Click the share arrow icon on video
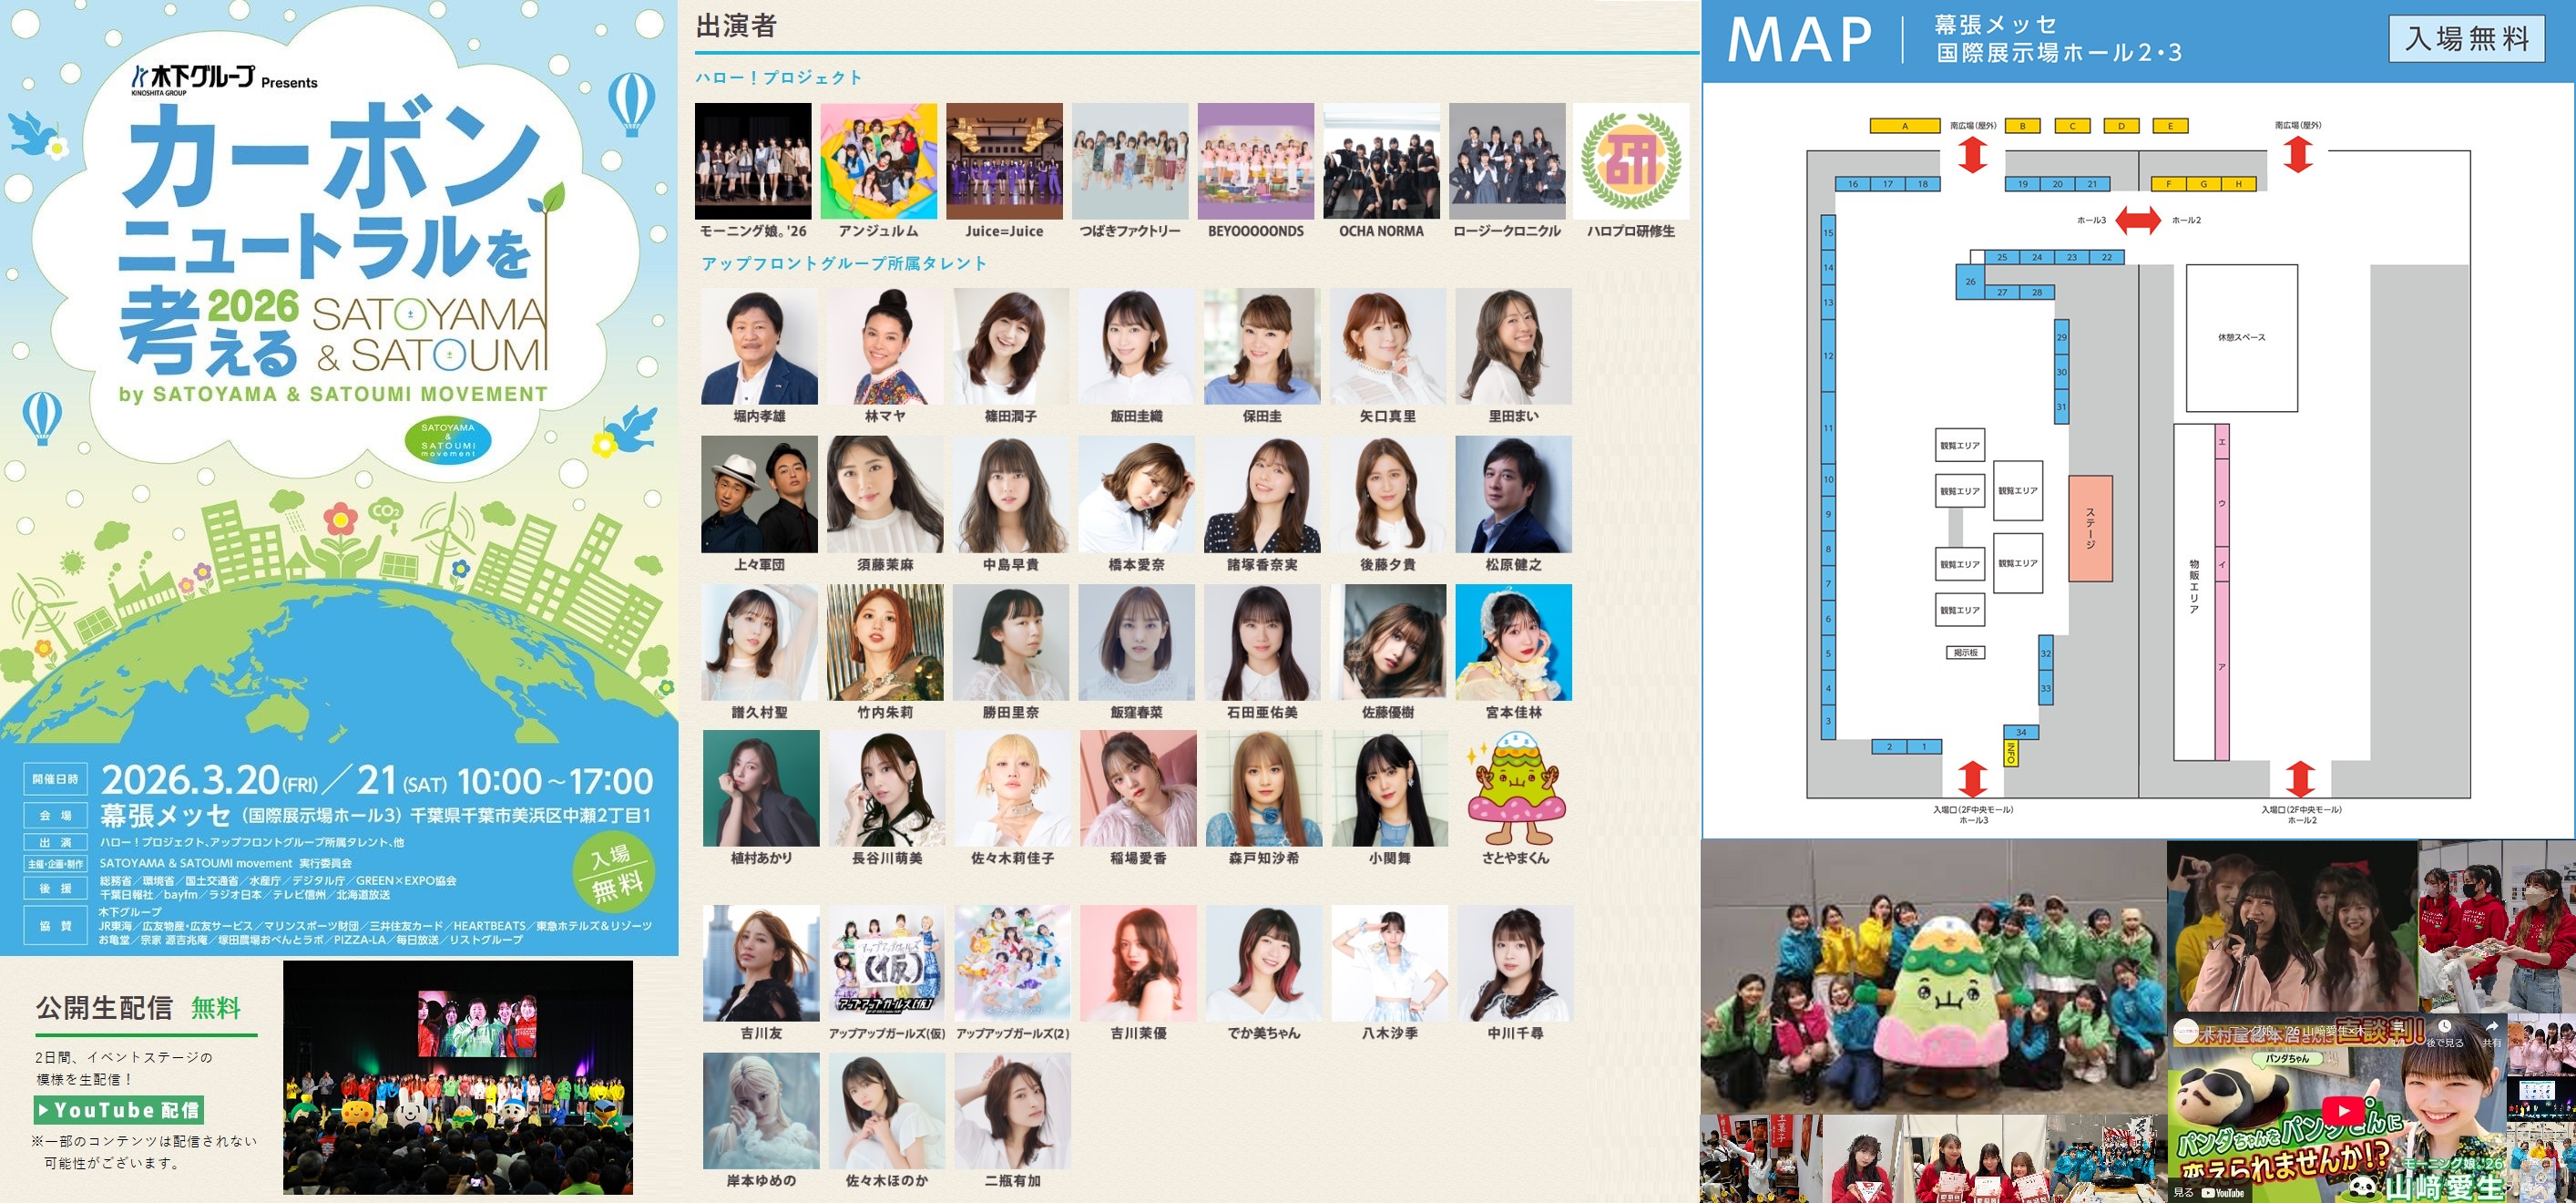The width and height of the screenshot is (2576, 1203). (2491, 1028)
